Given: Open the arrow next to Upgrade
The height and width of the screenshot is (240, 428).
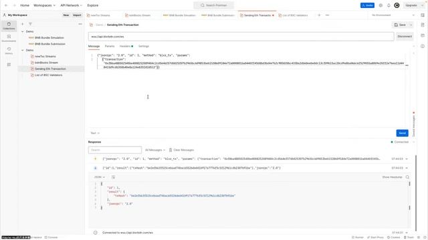Looking at the screenshot, I should 422,5.
